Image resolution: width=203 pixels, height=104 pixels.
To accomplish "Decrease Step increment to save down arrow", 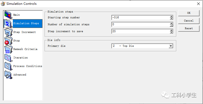I will coord(171,32).
